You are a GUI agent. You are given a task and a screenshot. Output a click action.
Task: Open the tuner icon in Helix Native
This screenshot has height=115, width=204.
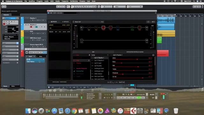pyautogui.click(x=148, y=22)
